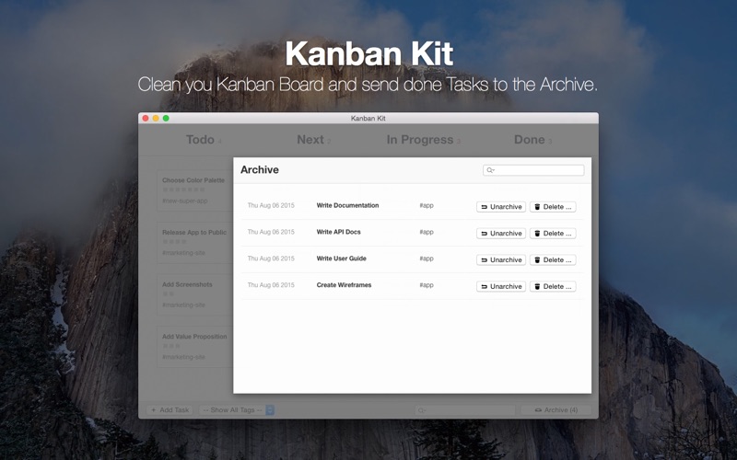Click the #app tag of Write API Docs

click(x=427, y=232)
